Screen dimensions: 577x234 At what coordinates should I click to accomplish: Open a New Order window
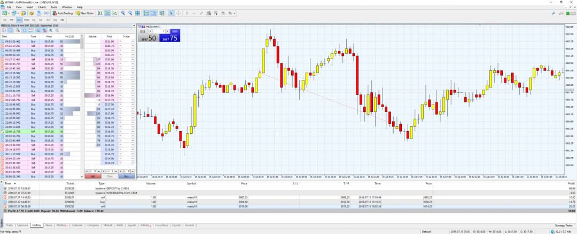[x=85, y=13]
